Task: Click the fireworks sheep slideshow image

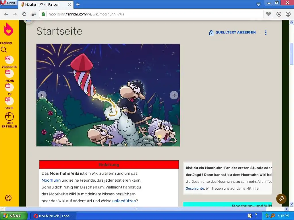Action: pyautogui.click(x=108, y=95)
